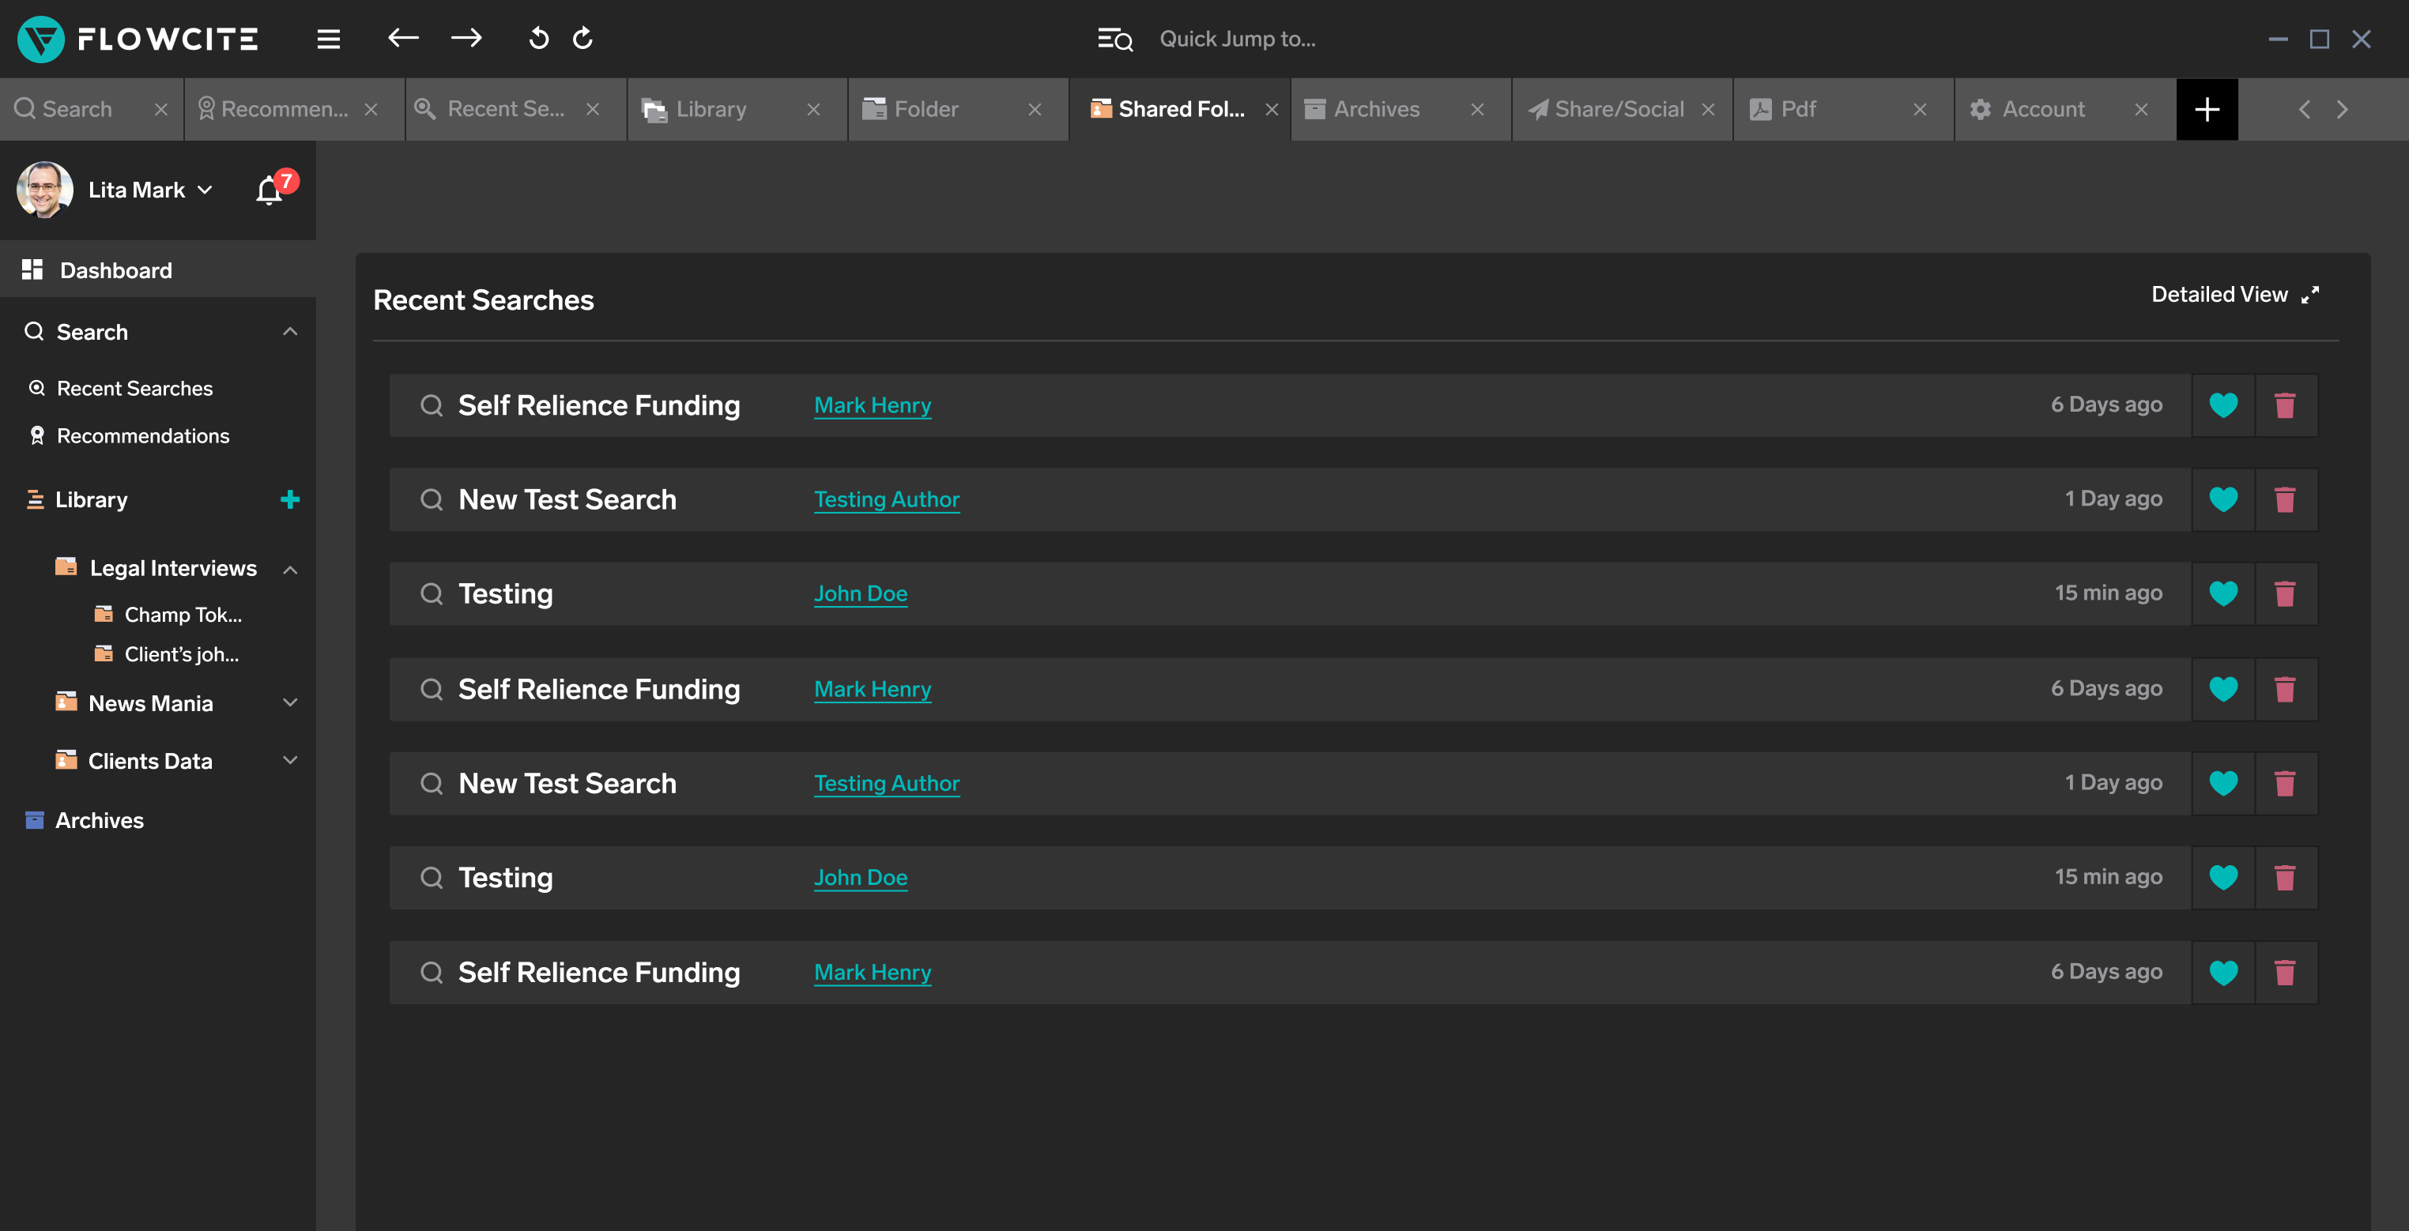Collapse the Legal Interviews folder

(290, 569)
